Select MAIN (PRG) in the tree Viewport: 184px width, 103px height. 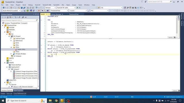(21, 49)
